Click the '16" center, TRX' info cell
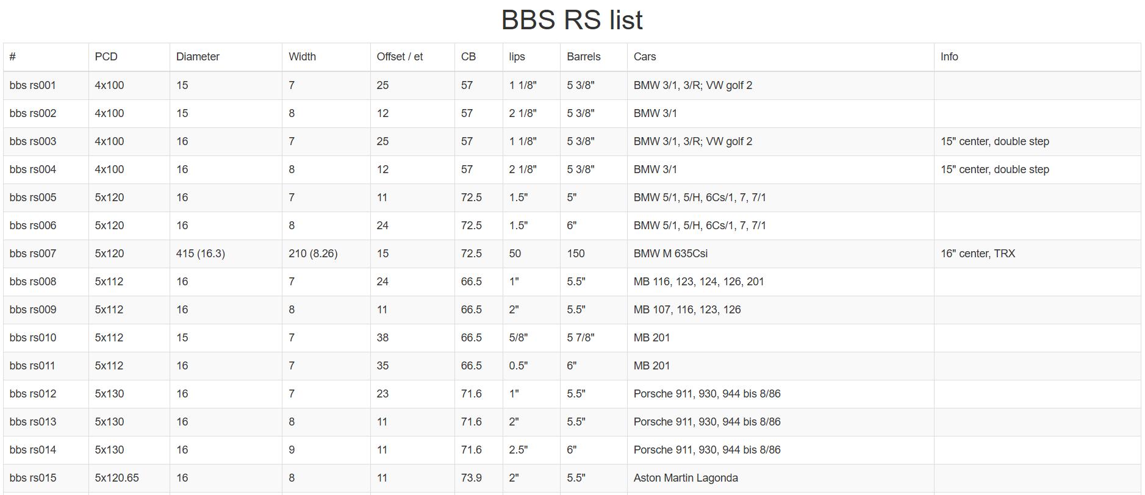This screenshot has width=1145, height=495. point(978,254)
